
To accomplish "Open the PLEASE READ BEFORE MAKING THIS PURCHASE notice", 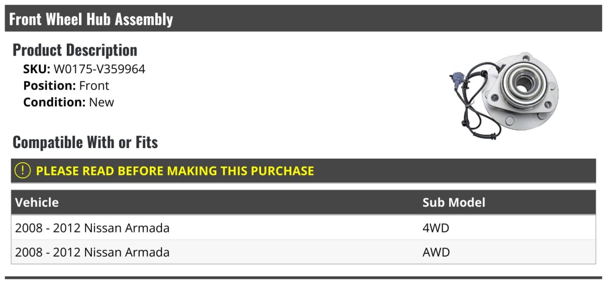I will pos(175,171).
